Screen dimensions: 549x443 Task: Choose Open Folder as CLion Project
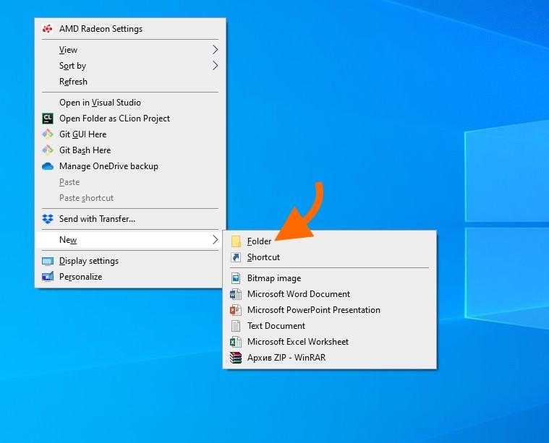pos(130,119)
